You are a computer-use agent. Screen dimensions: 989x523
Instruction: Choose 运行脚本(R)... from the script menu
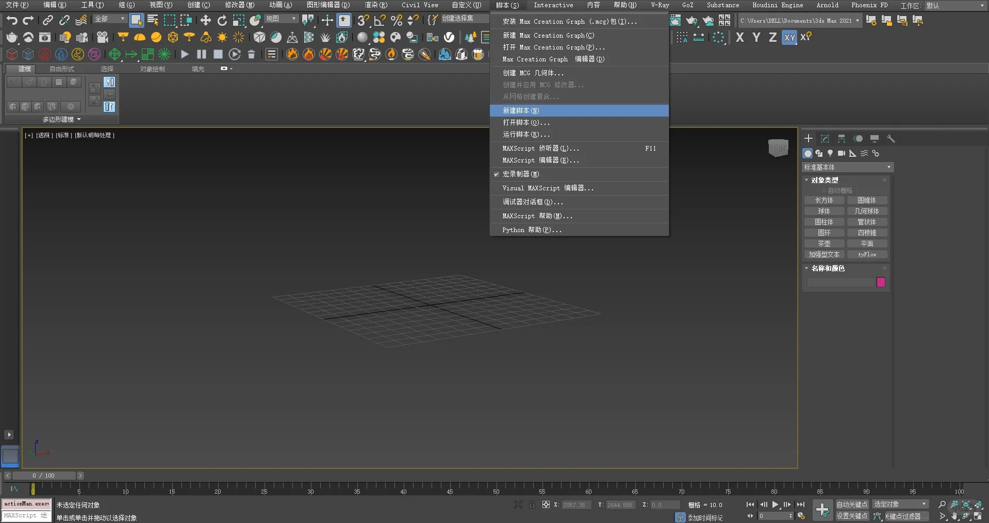526,134
